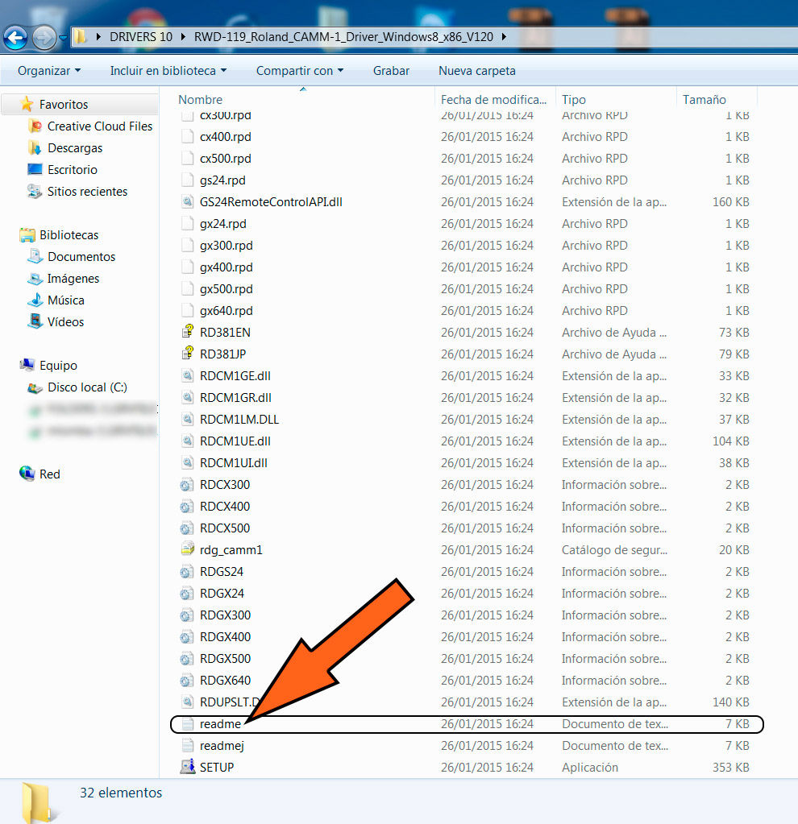Open the SETUP application file
This screenshot has height=824, width=798.
point(216,768)
